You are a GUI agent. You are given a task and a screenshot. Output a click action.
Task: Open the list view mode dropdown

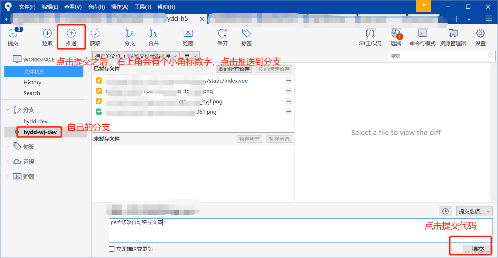pos(190,56)
